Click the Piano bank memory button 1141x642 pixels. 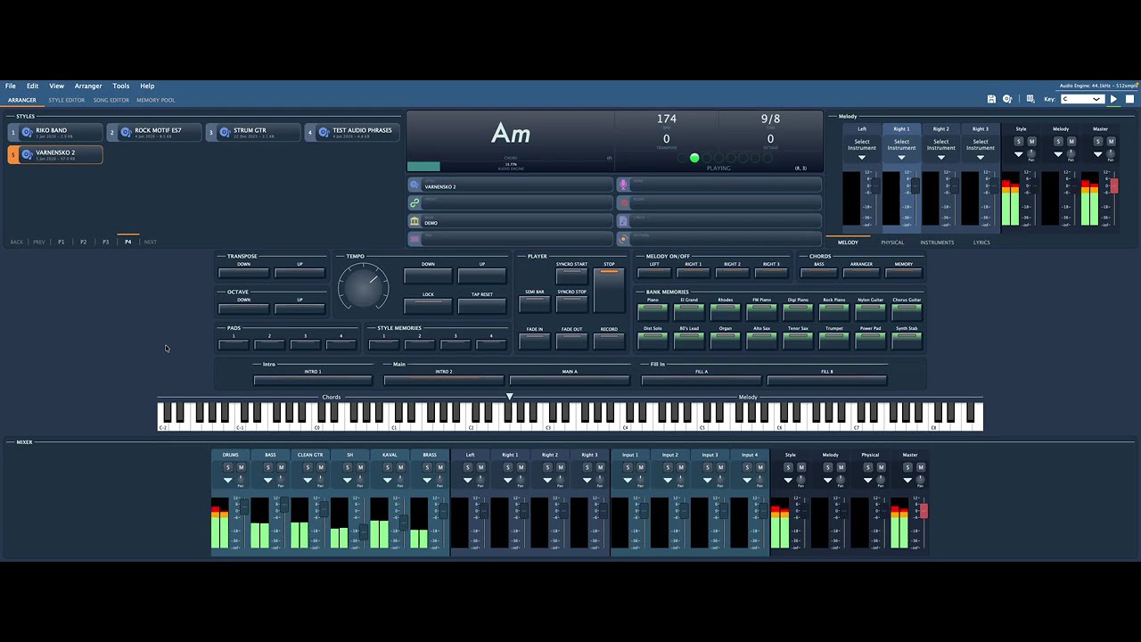pos(653,310)
